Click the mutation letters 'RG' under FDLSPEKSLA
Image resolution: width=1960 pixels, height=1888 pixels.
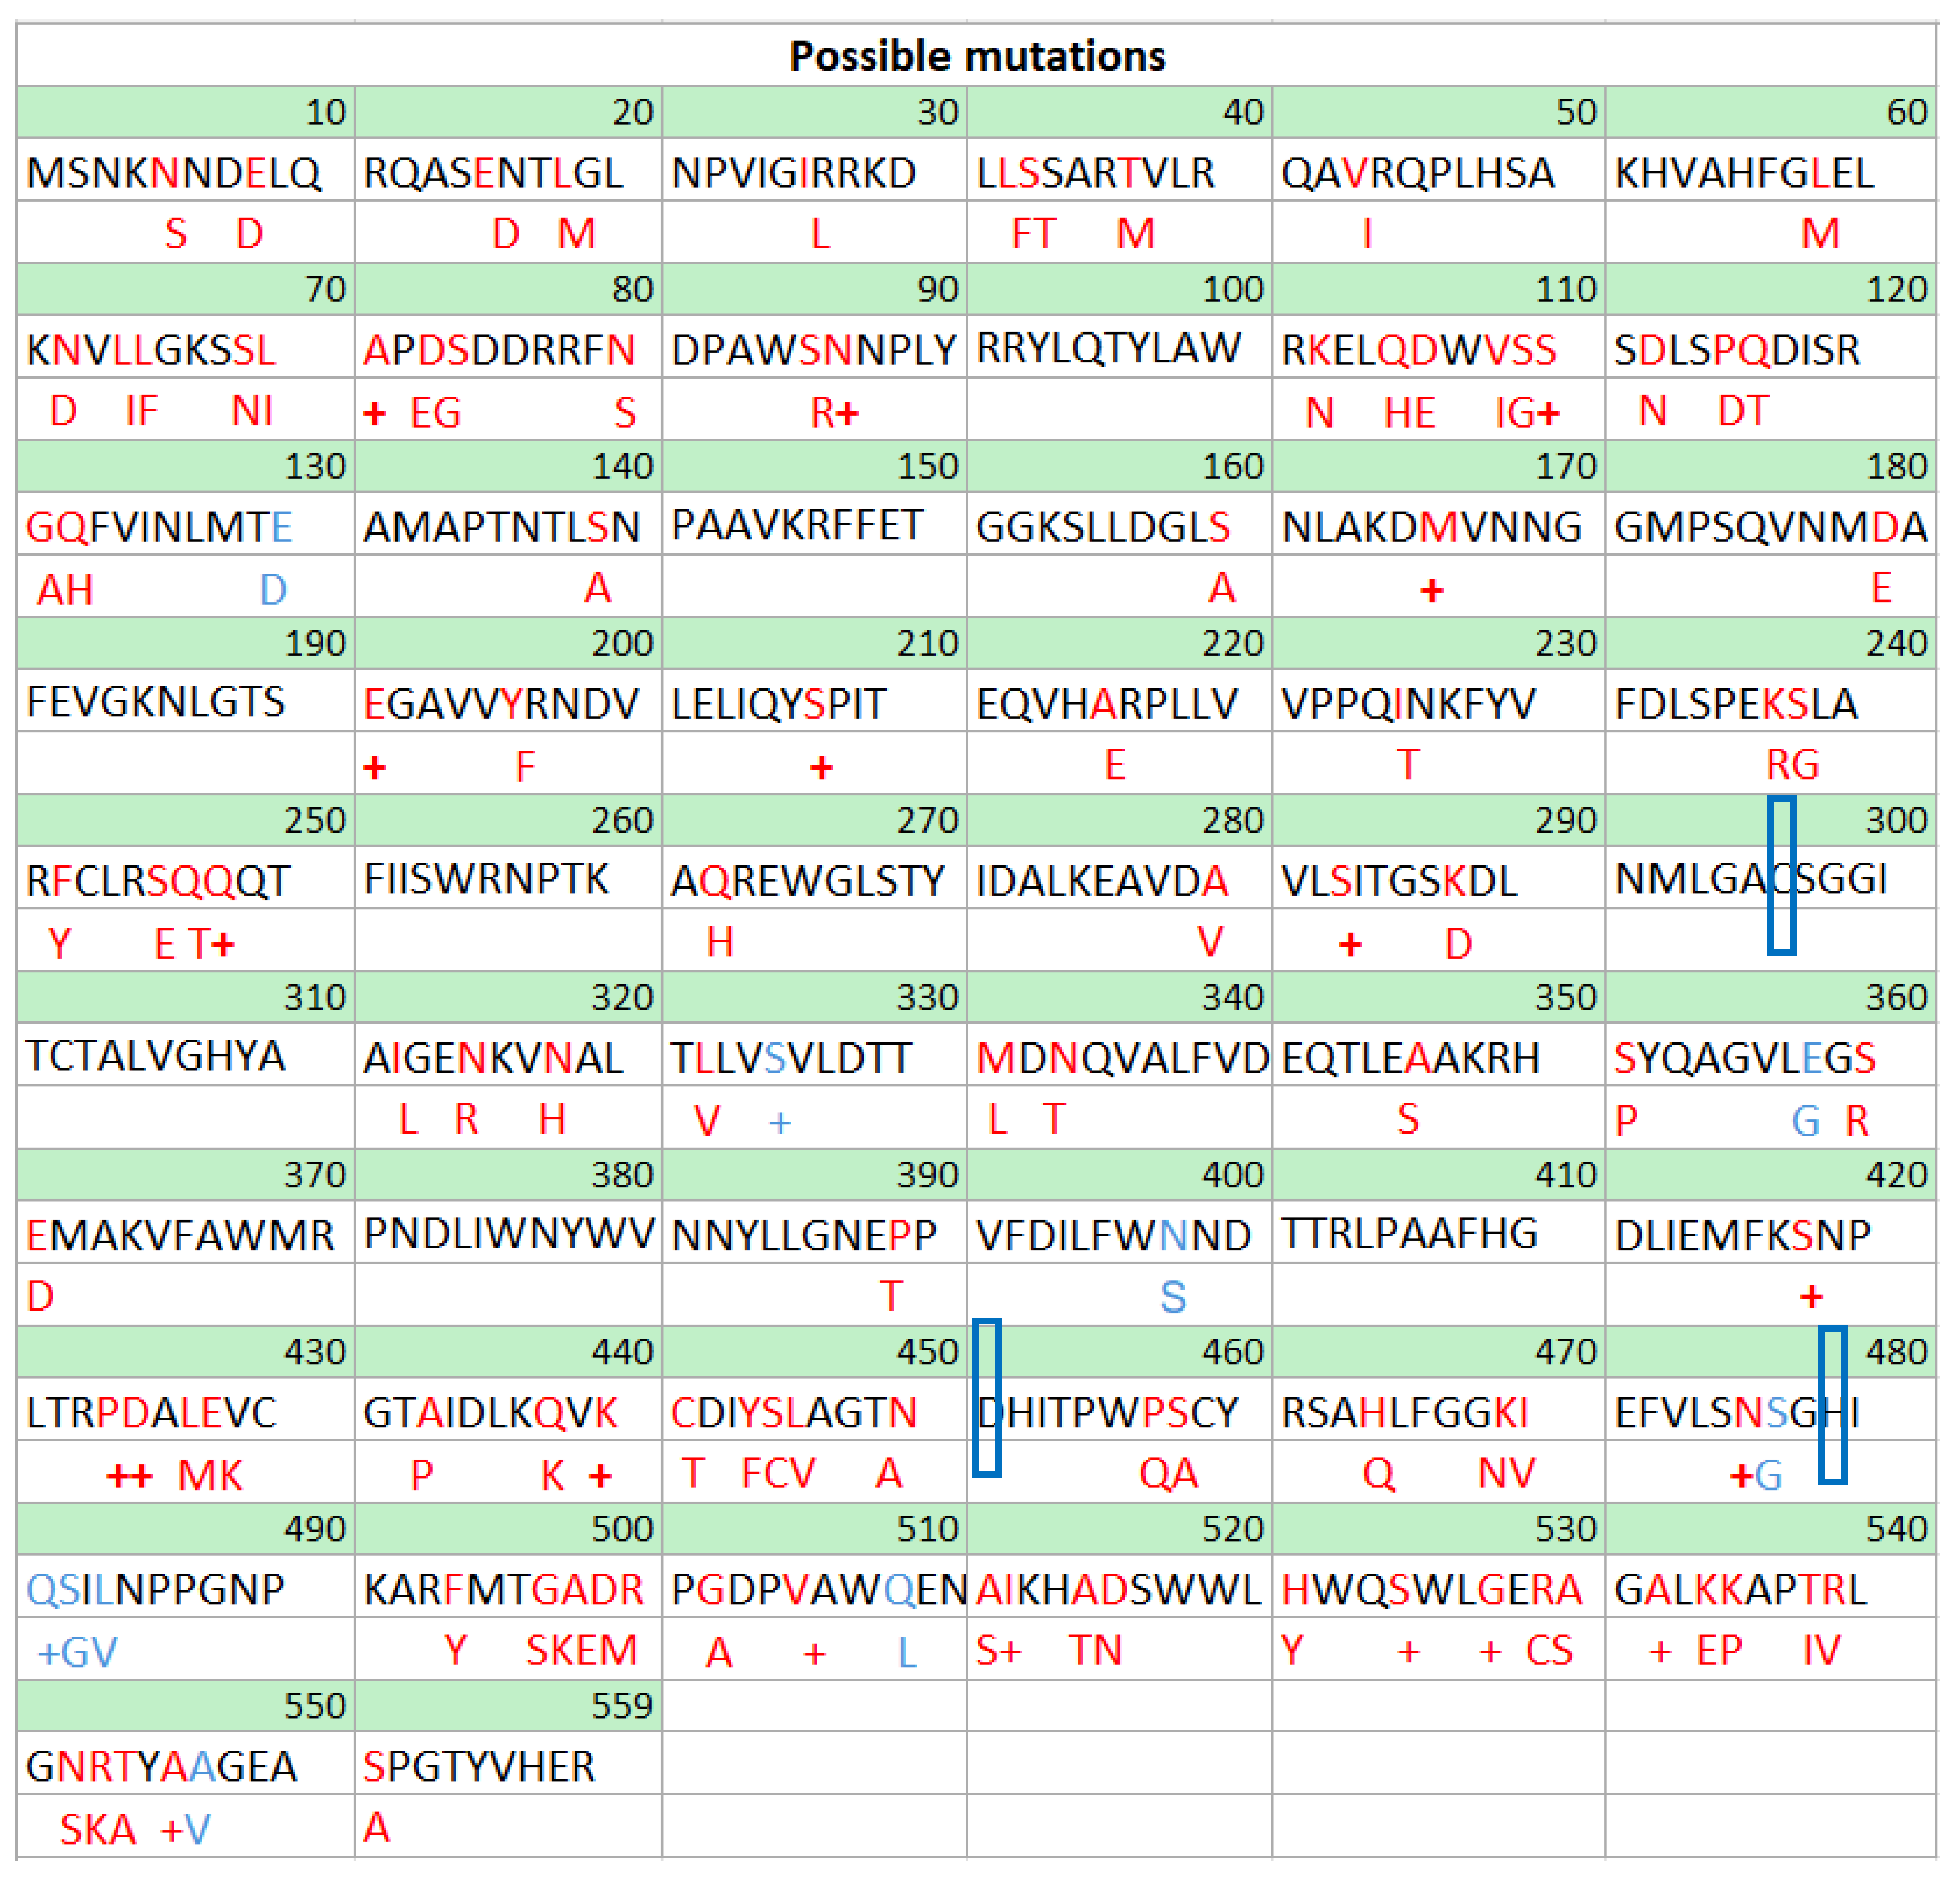pyautogui.click(x=1792, y=765)
